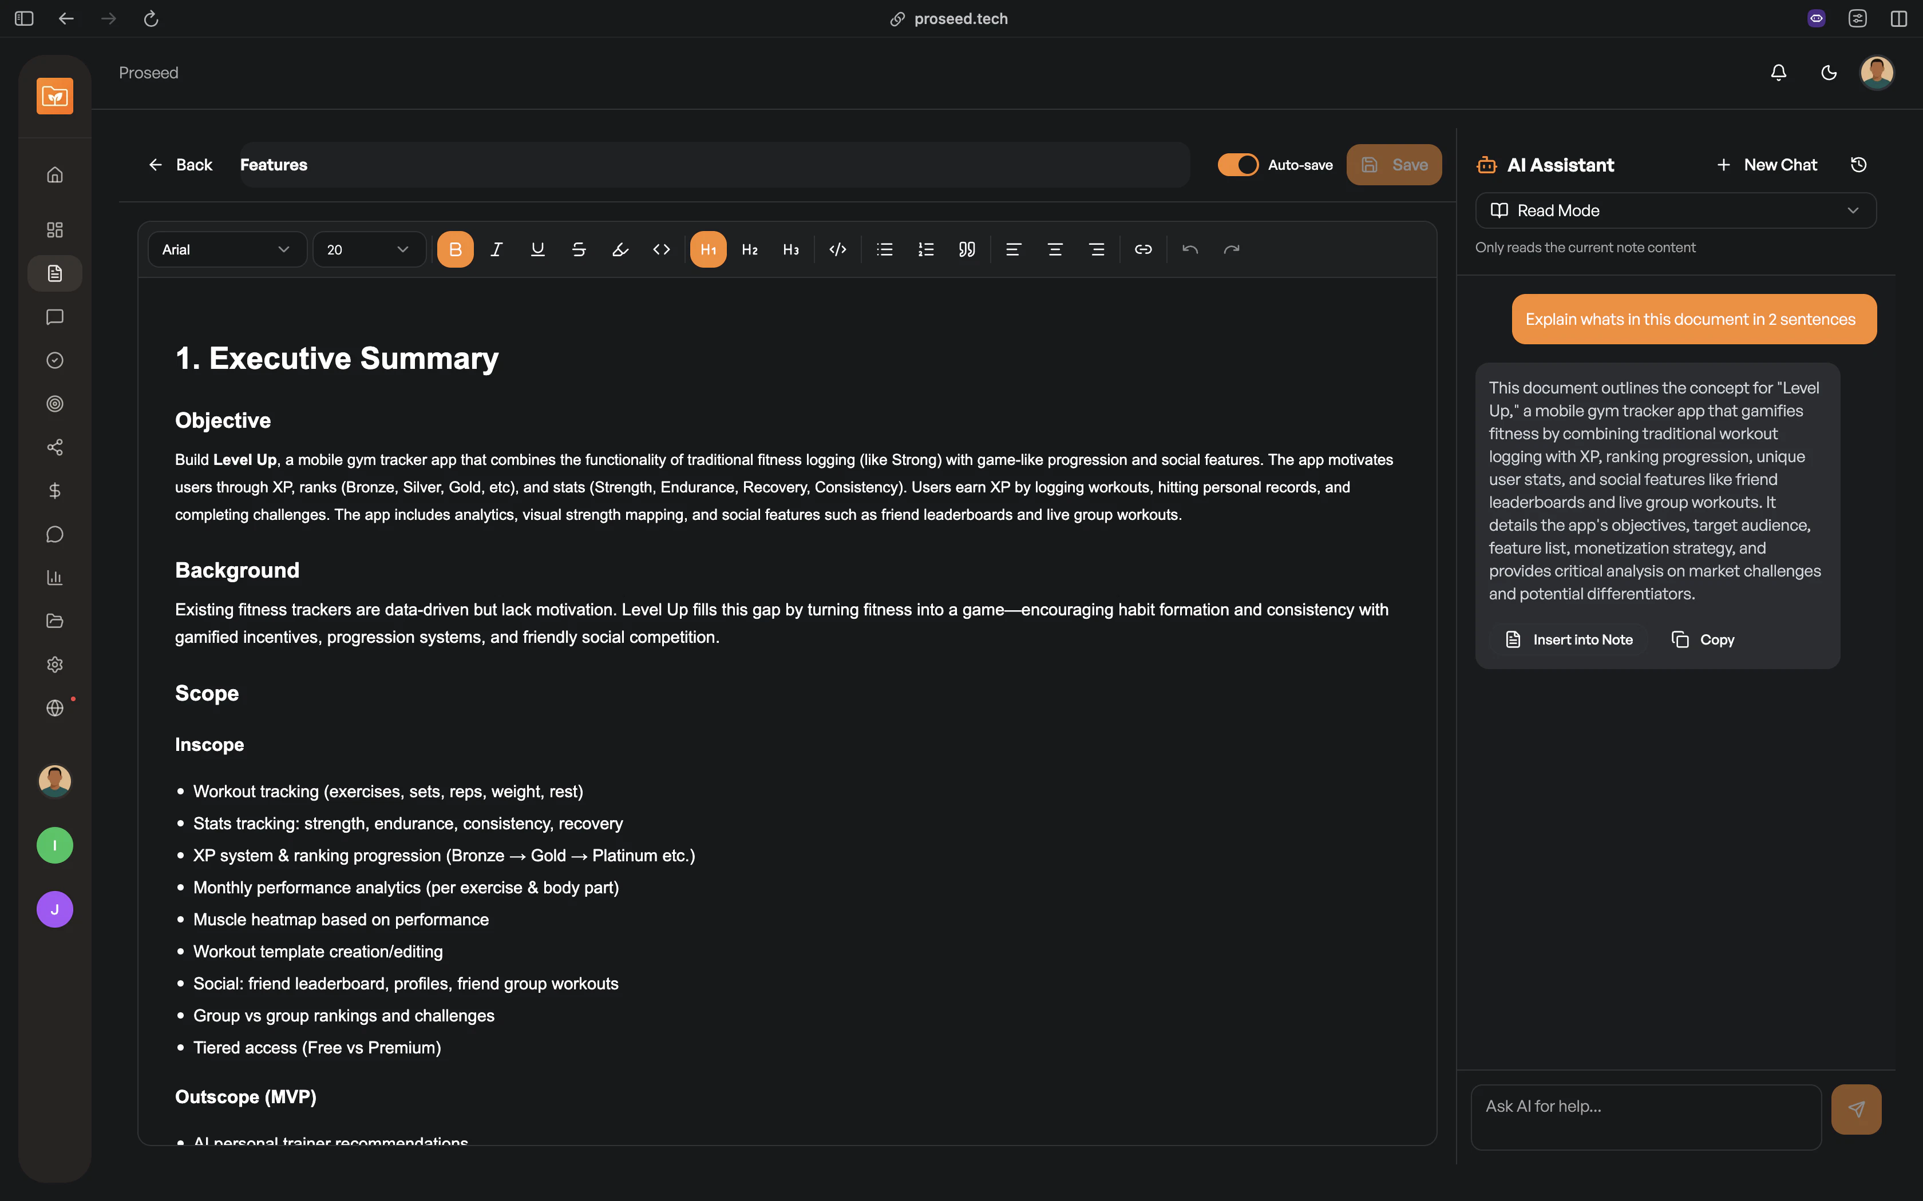Screen dimensions: 1923x1201
Task: Click the undo arrow in the editor
Action: click(1189, 249)
